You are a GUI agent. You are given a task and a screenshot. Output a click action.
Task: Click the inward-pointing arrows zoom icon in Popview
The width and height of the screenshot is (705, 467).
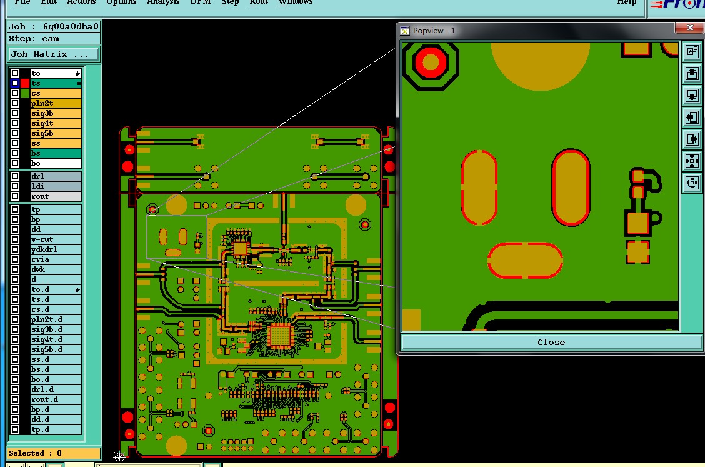(x=692, y=161)
